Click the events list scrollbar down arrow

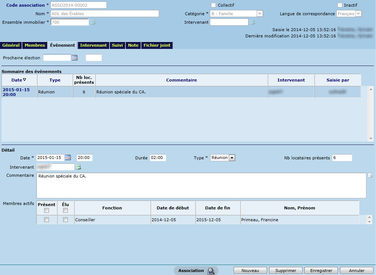coord(371,138)
